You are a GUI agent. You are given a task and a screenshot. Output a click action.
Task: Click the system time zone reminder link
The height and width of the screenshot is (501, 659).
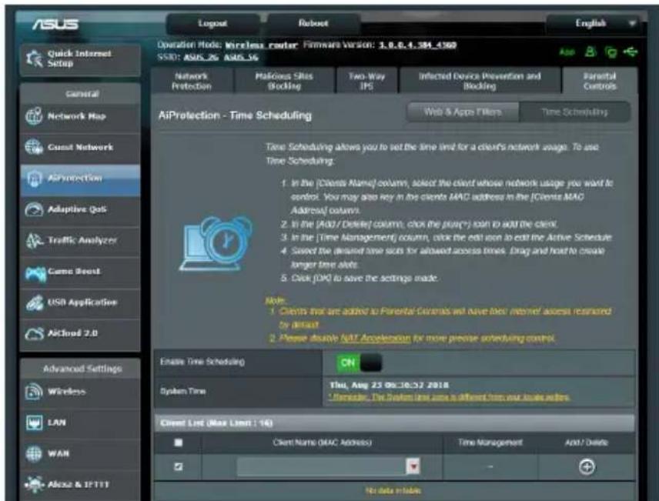pos(450,397)
